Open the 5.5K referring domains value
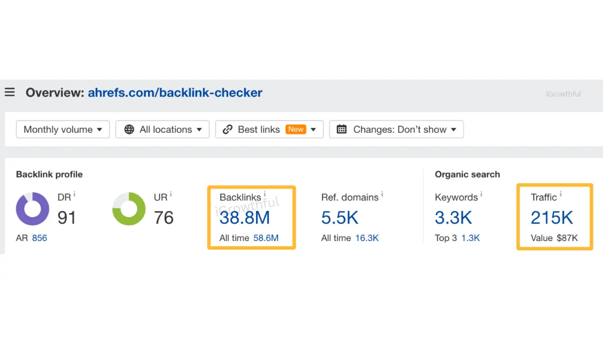The image size is (603, 339). [x=340, y=218]
